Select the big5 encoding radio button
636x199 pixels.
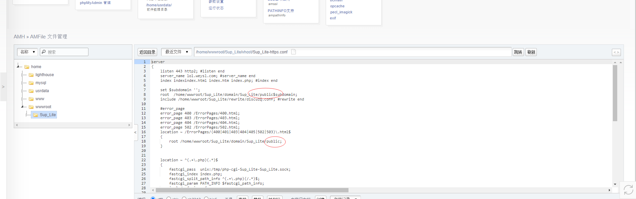tap(206, 198)
